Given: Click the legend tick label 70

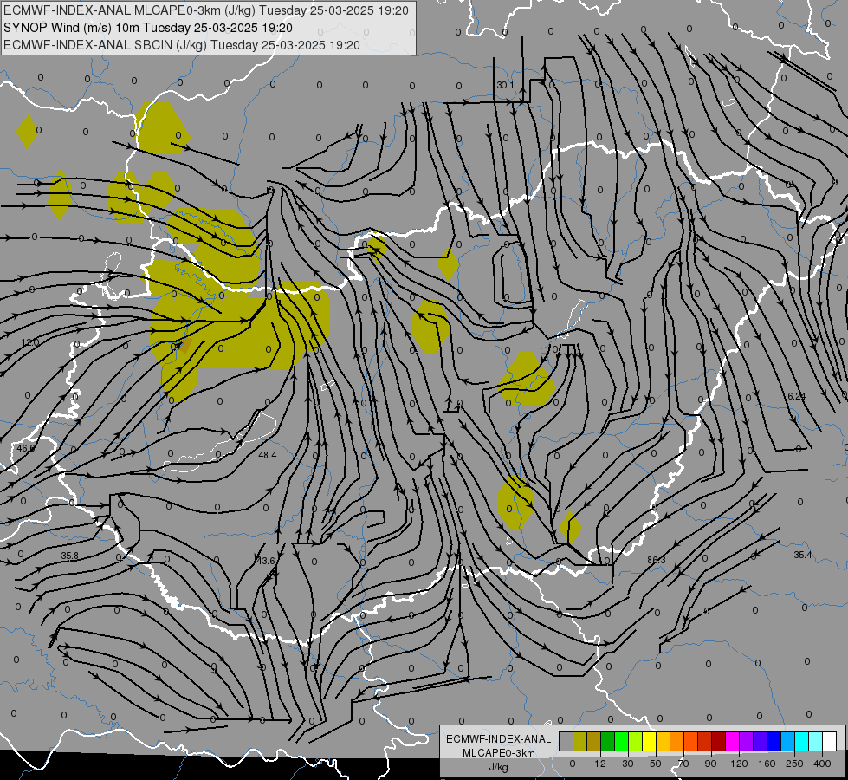Looking at the screenshot, I should pyautogui.click(x=683, y=764).
